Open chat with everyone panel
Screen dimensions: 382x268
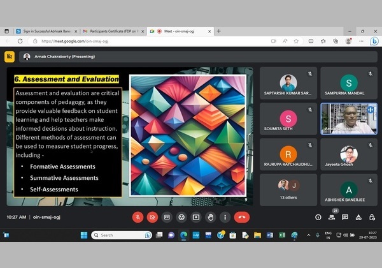pyautogui.click(x=344, y=217)
